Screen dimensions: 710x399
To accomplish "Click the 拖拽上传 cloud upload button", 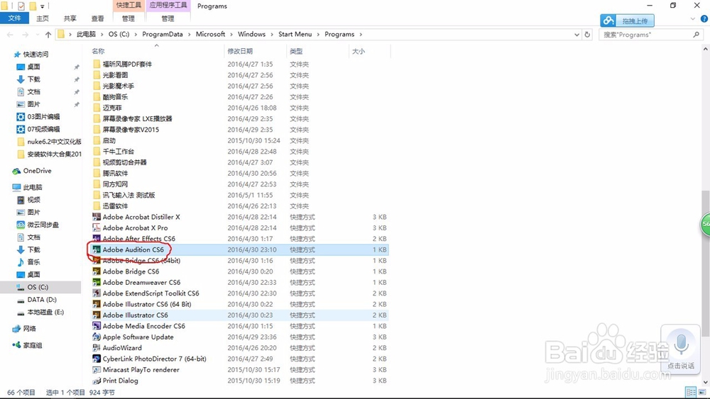I will click(627, 21).
